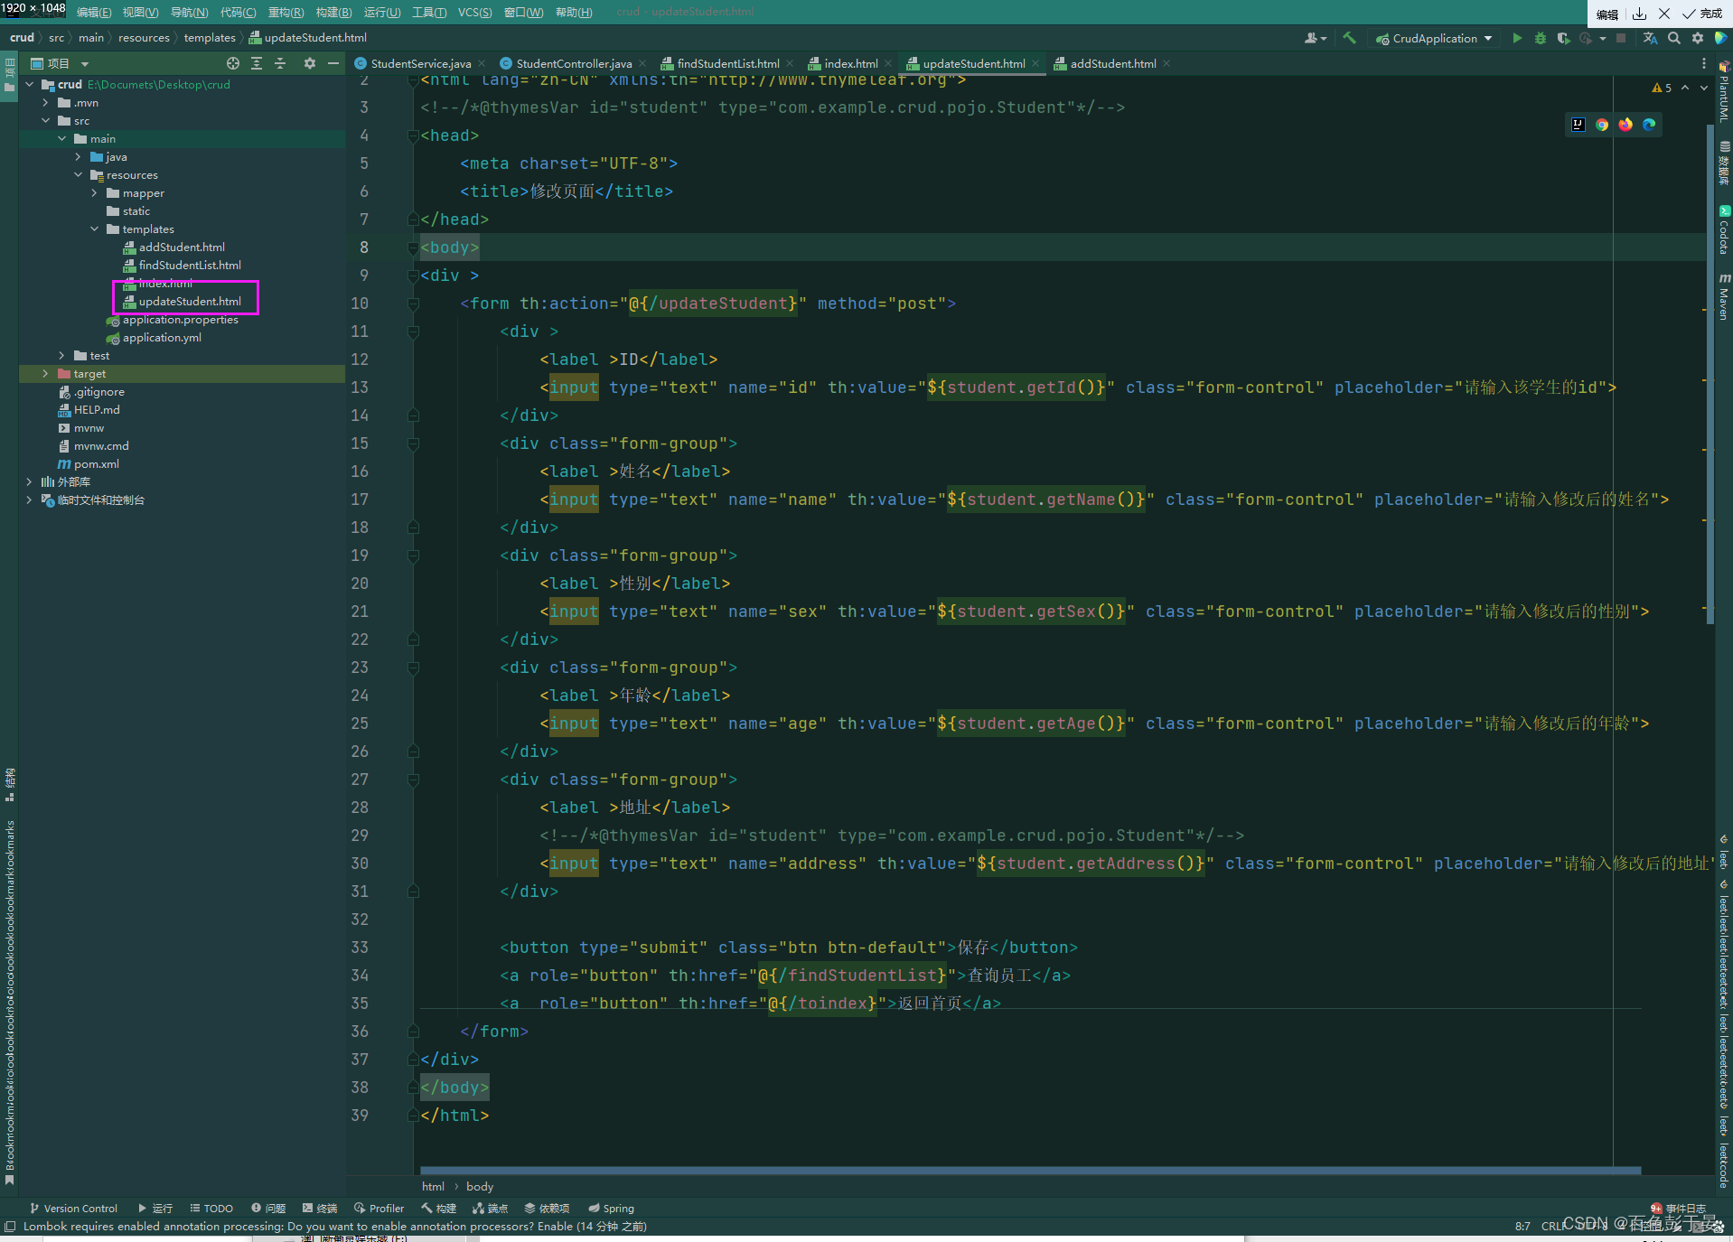The height and width of the screenshot is (1242, 1733).
Task: Collapse the resources folder
Action: (78, 174)
